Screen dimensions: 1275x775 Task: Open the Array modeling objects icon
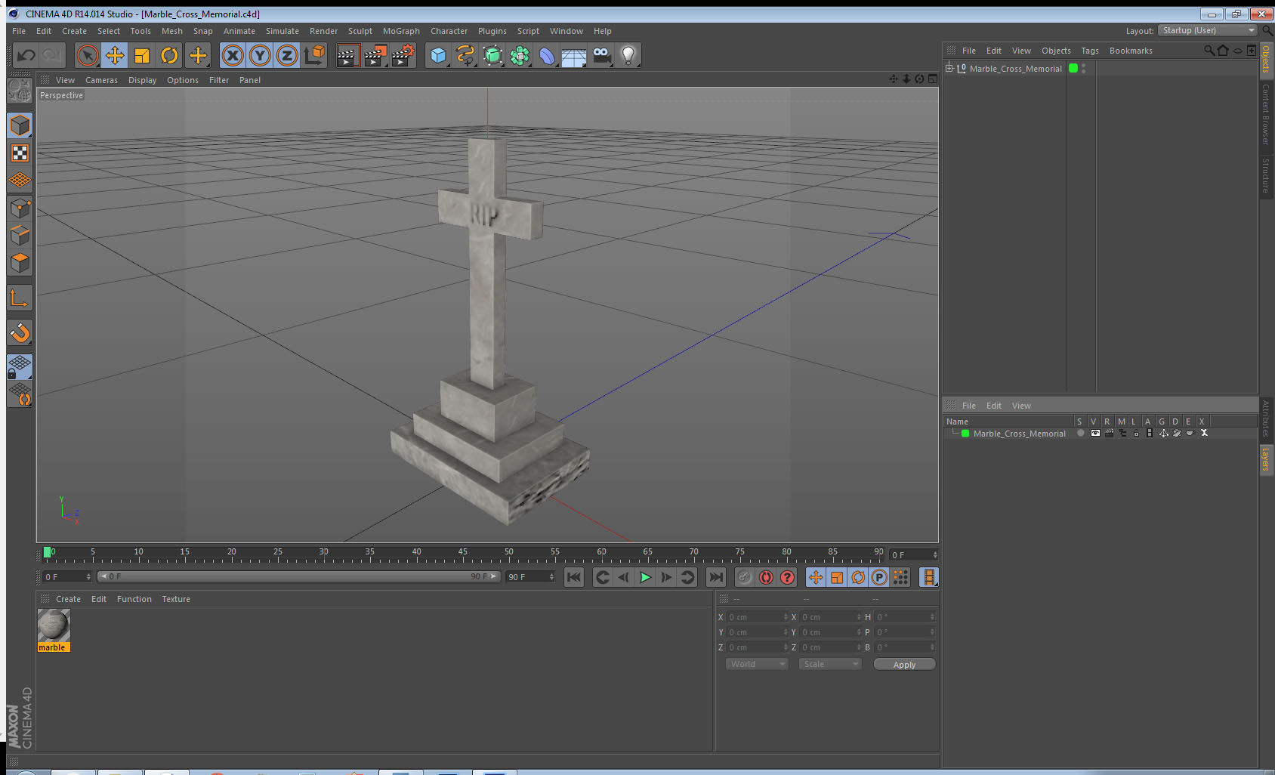coord(520,55)
